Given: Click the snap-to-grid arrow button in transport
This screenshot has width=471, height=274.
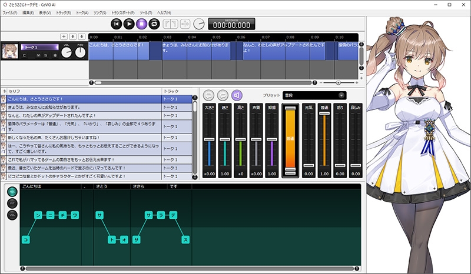Looking at the screenshot, I should (185, 24).
